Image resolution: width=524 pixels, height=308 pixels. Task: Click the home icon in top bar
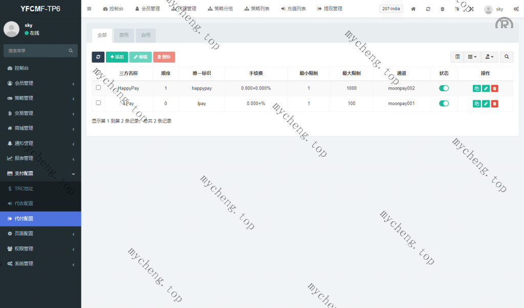coord(413,9)
